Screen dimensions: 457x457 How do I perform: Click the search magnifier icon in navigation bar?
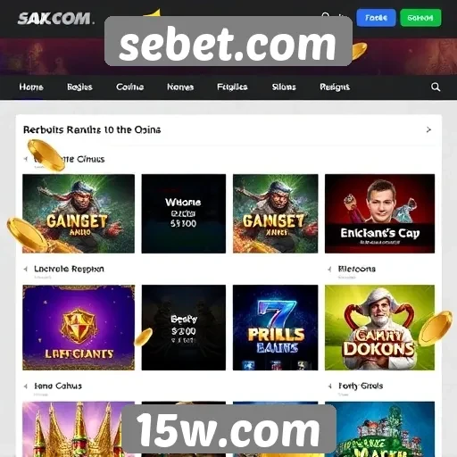click(x=436, y=87)
